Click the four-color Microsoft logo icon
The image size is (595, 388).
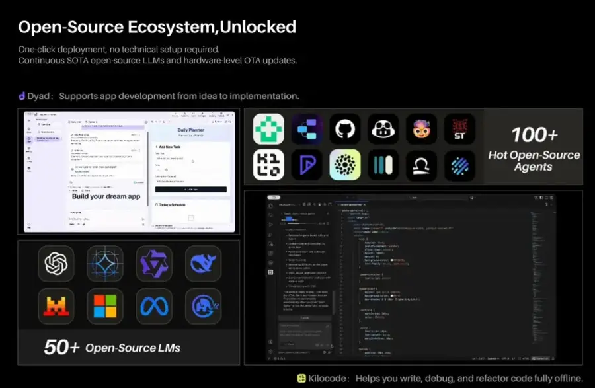pos(105,306)
